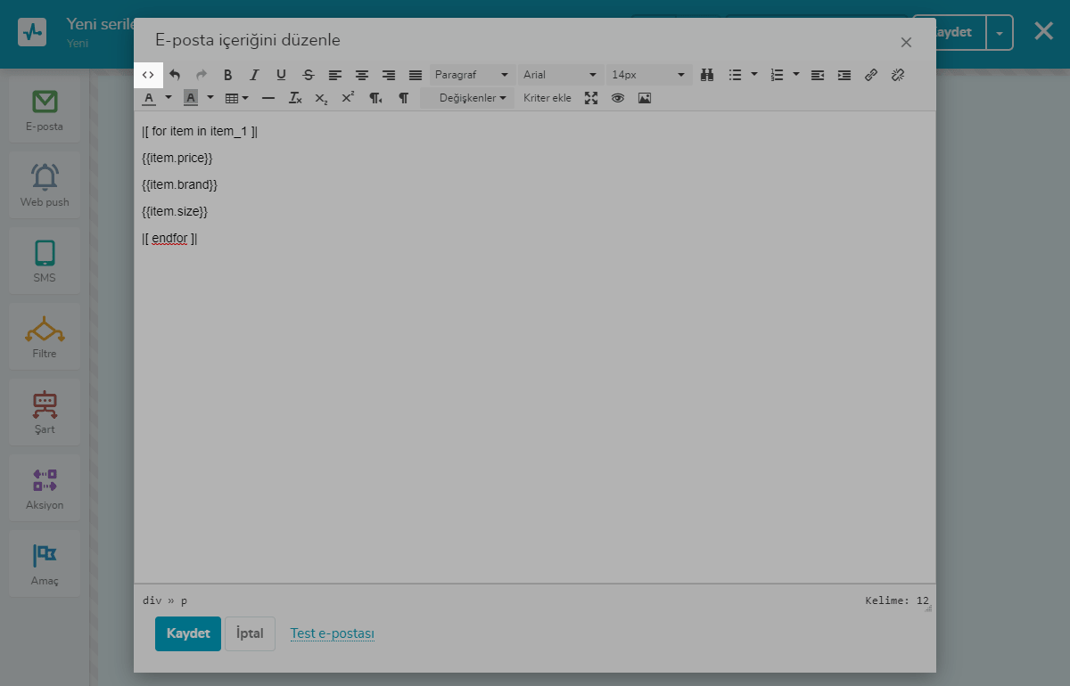Click the {{item.size}} line in editor
This screenshot has height=686, width=1070.
pos(175,211)
